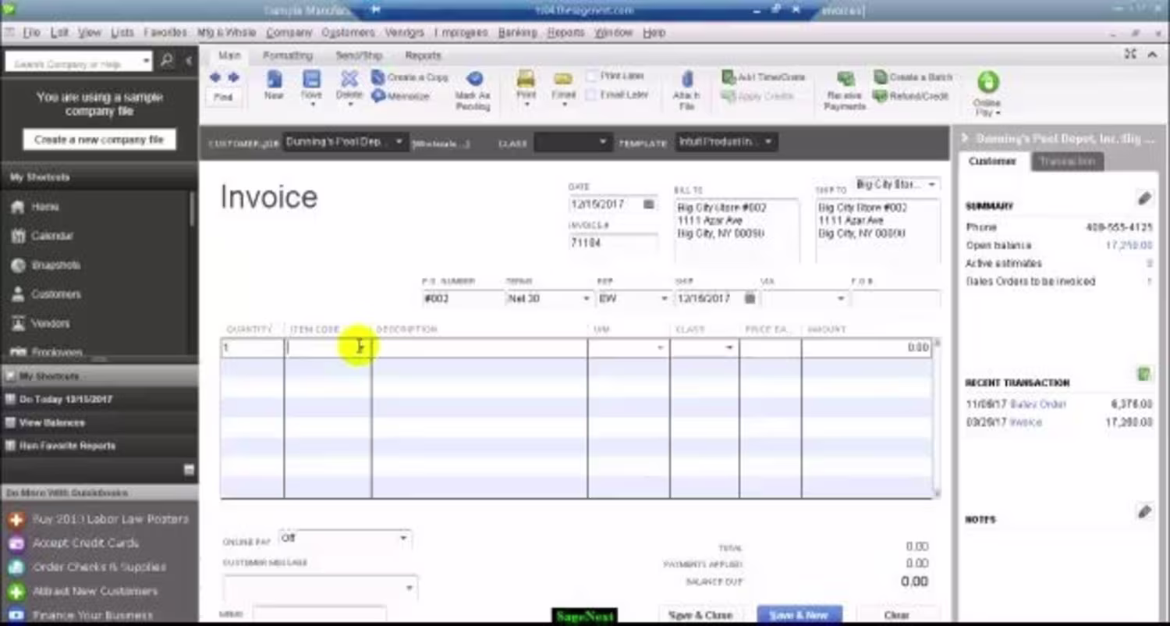1170x626 pixels.
Task: Switch to the Transaction tab in the customer panel
Action: 1067,162
